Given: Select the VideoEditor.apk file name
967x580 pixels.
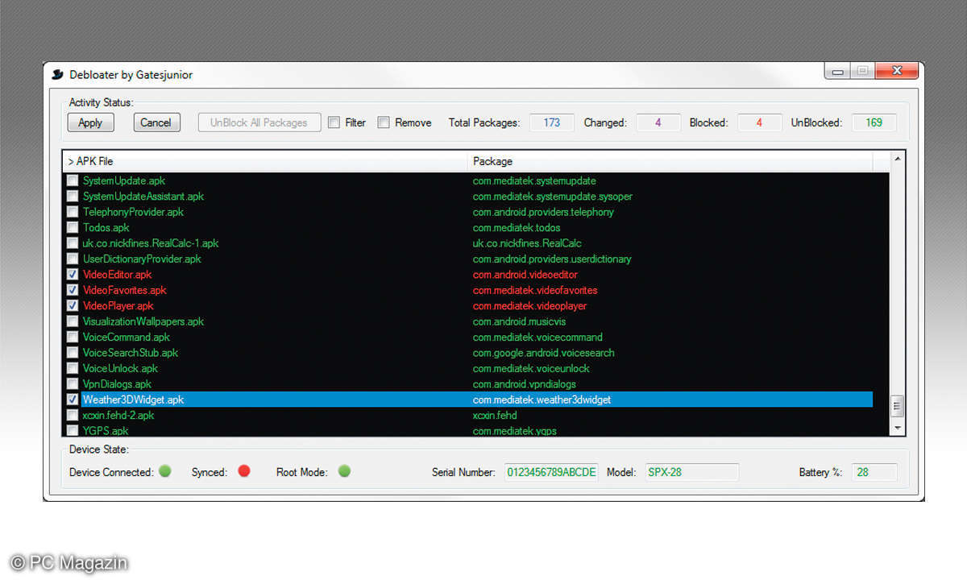Looking at the screenshot, I should (117, 275).
